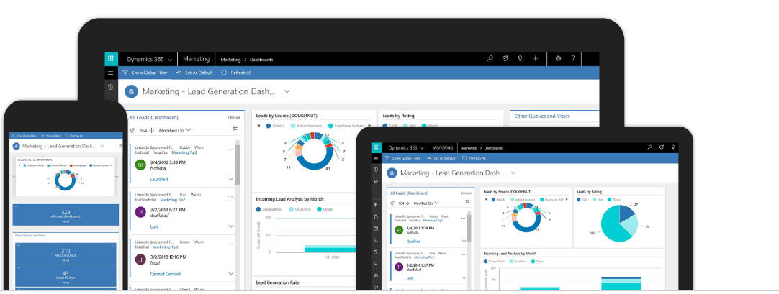Click previous legend arrow in Leads by Source on large tablet
This screenshot has width=779, height=294.
click(258, 126)
